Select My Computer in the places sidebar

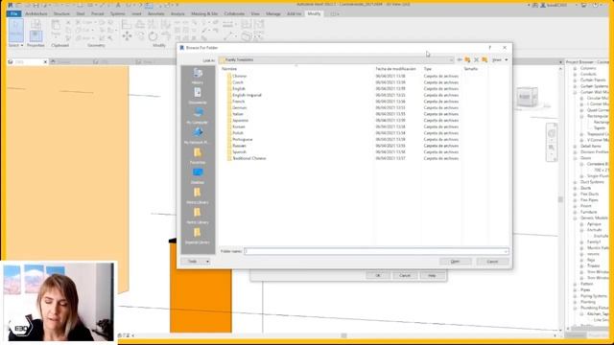click(198, 115)
